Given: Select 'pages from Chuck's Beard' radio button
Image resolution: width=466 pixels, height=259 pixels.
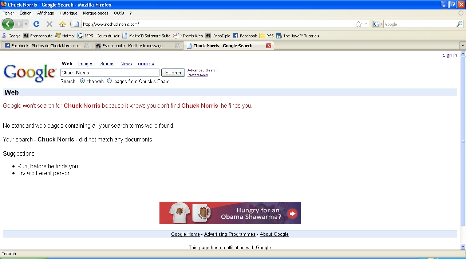Looking at the screenshot, I should click(x=109, y=81).
